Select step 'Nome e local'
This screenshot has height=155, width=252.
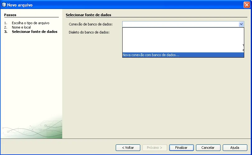pyautogui.click(x=21, y=27)
